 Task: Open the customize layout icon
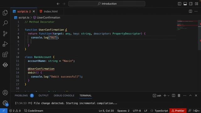197,4
